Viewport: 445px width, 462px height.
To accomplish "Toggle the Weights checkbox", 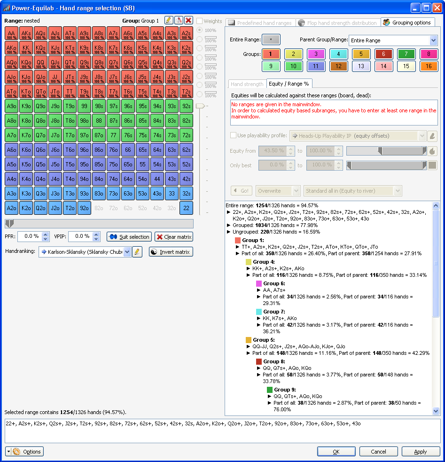I will tap(200, 21).
